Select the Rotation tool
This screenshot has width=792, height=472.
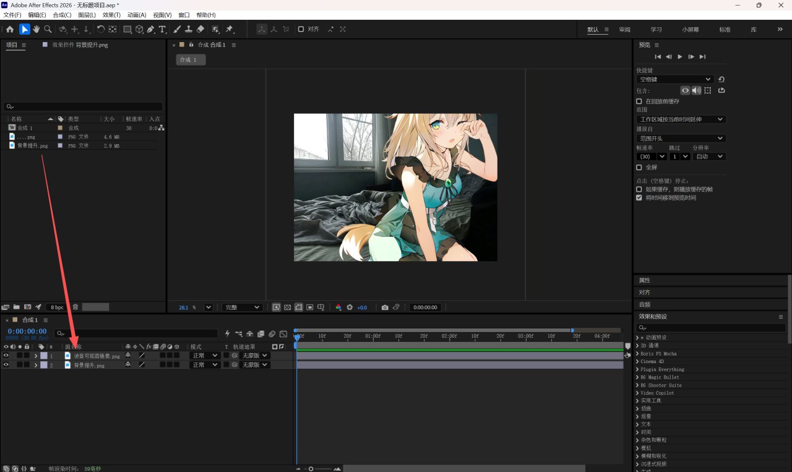[101, 29]
